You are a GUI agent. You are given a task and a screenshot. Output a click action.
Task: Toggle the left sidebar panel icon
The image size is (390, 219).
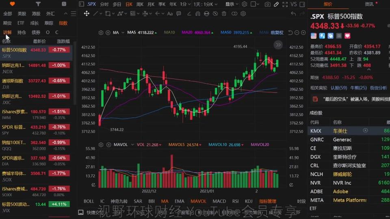[x=81, y=4]
